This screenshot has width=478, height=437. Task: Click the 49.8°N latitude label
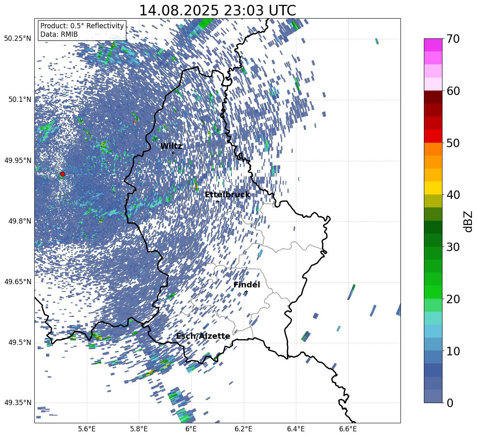click(20, 221)
